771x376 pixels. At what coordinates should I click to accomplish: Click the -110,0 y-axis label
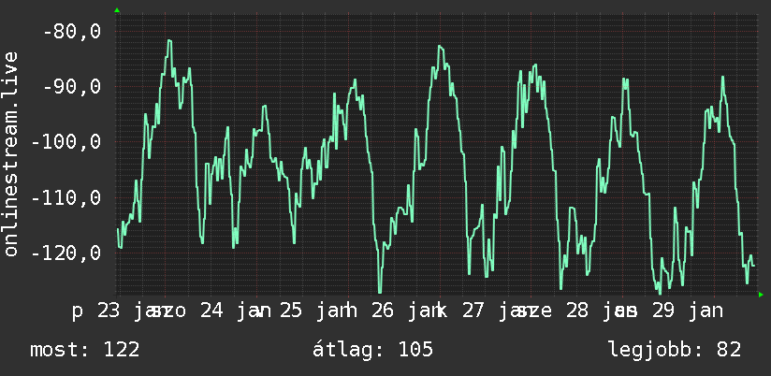point(65,198)
